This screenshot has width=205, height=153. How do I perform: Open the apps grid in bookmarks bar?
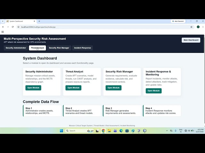pyautogui.click(x=3, y=32)
